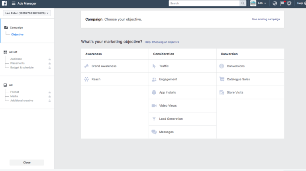This screenshot has height=171, width=306.
Task: Click the lock icon next to Format
Action: coord(49,92)
